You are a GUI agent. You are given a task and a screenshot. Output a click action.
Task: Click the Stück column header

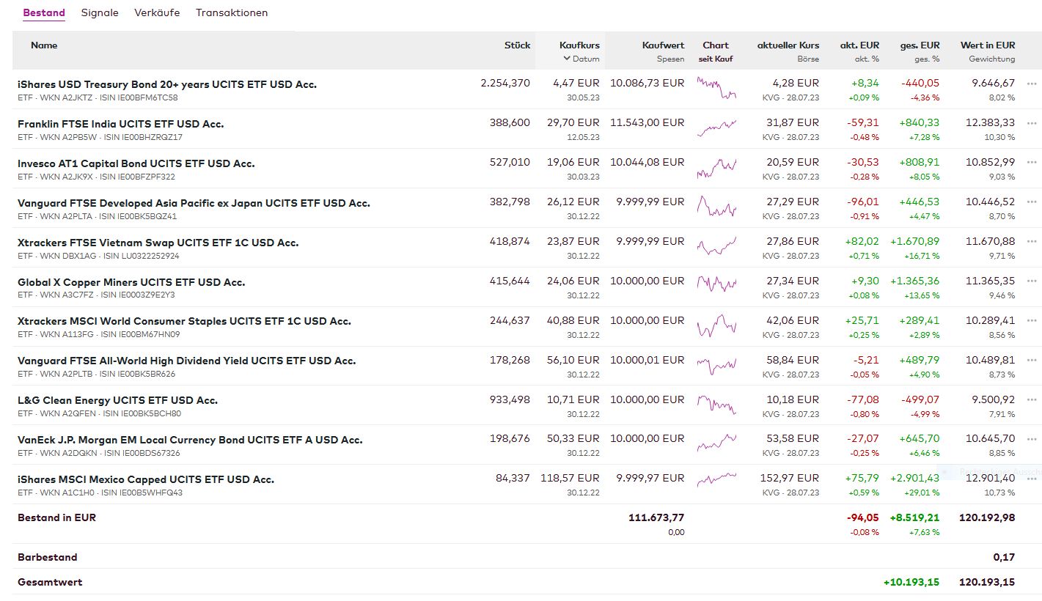pyautogui.click(x=517, y=45)
